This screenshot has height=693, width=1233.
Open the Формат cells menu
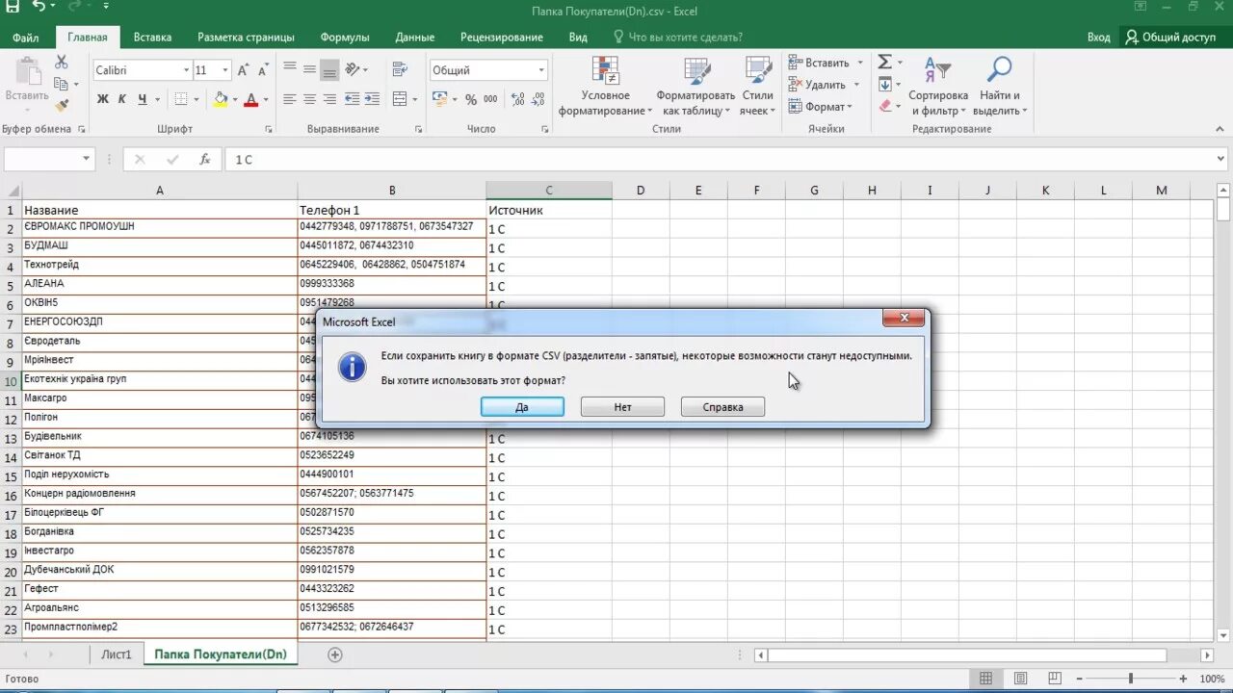(820, 107)
